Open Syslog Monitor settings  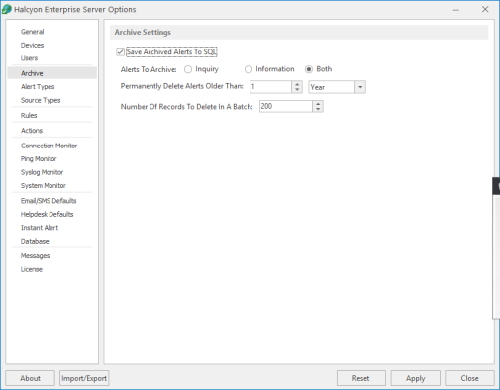pos(42,172)
